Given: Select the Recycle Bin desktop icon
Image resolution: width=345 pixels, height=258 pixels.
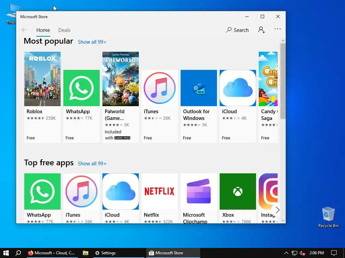Looking at the screenshot, I should coord(328,217).
